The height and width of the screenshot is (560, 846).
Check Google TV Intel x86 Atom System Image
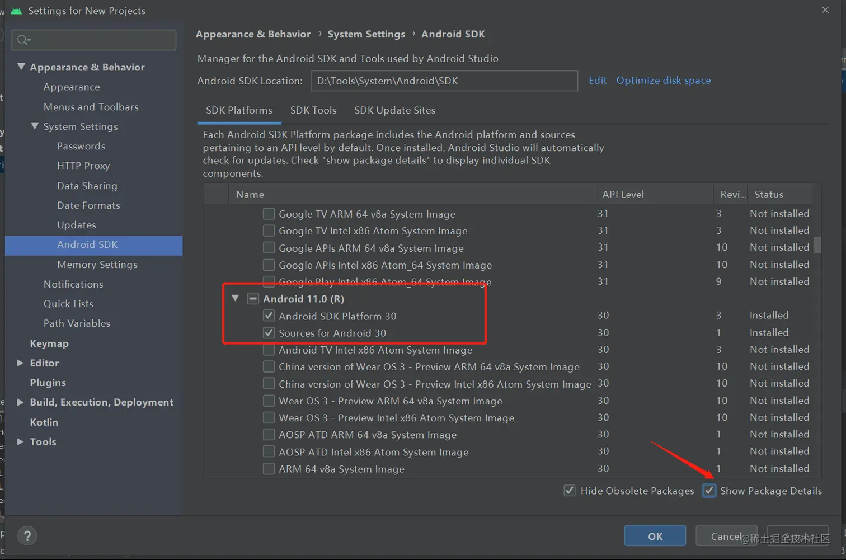point(269,230)
